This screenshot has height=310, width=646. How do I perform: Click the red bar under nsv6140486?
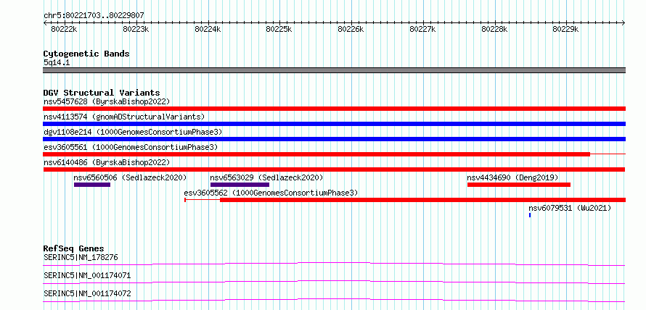point(334,169)
